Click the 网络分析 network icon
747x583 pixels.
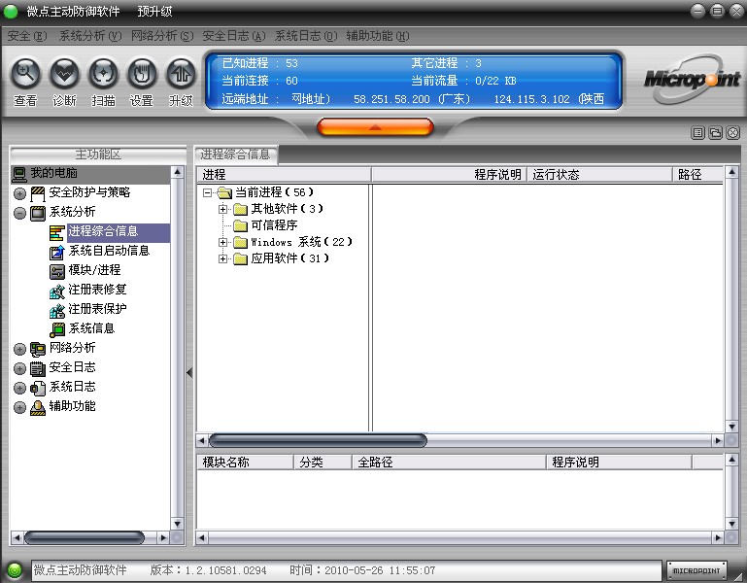38,349
